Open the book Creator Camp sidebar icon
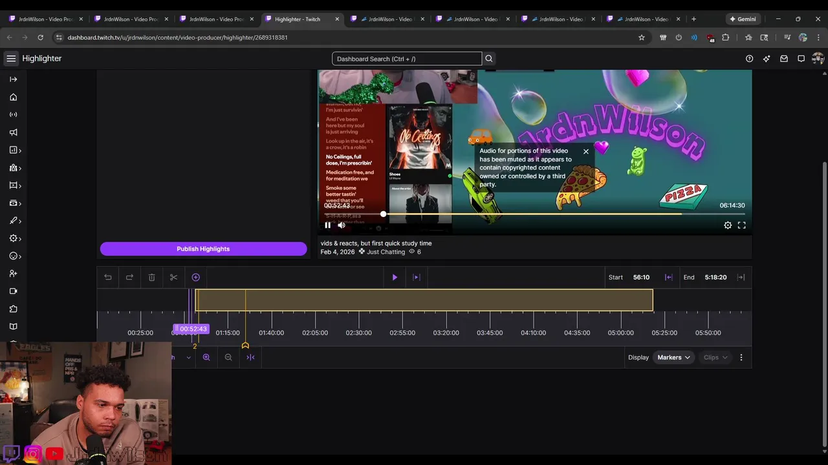The image size is (828, 465). (x=13, y=326)
